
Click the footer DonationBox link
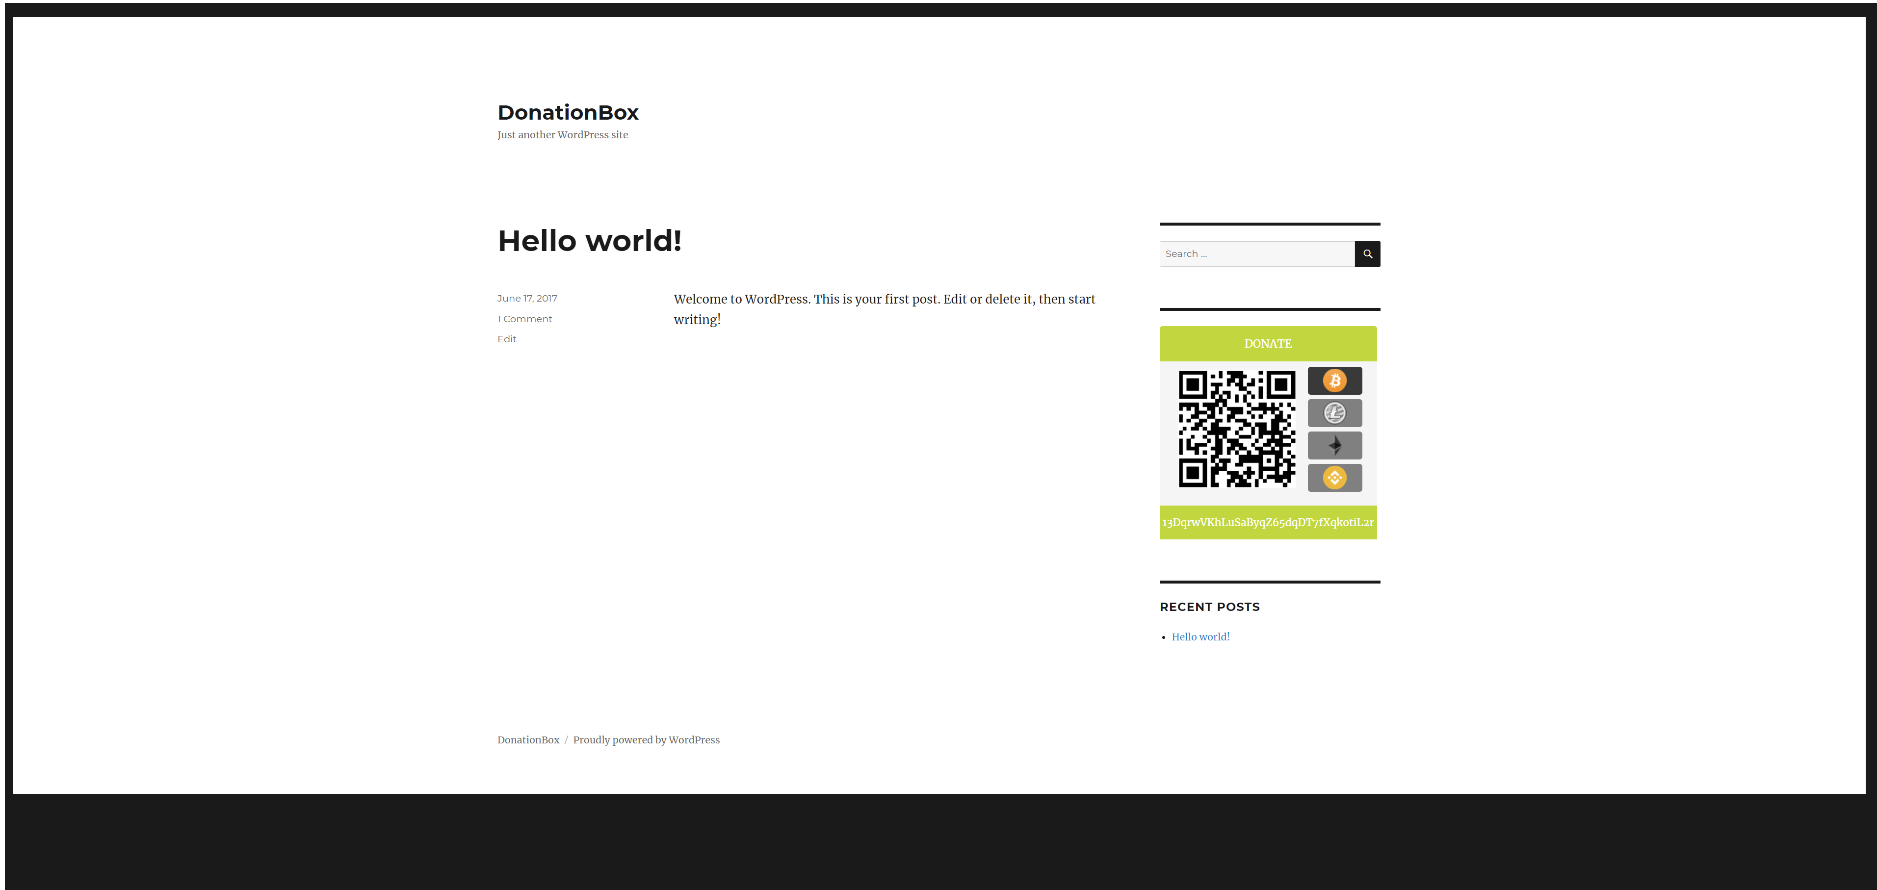click(528, 739)
